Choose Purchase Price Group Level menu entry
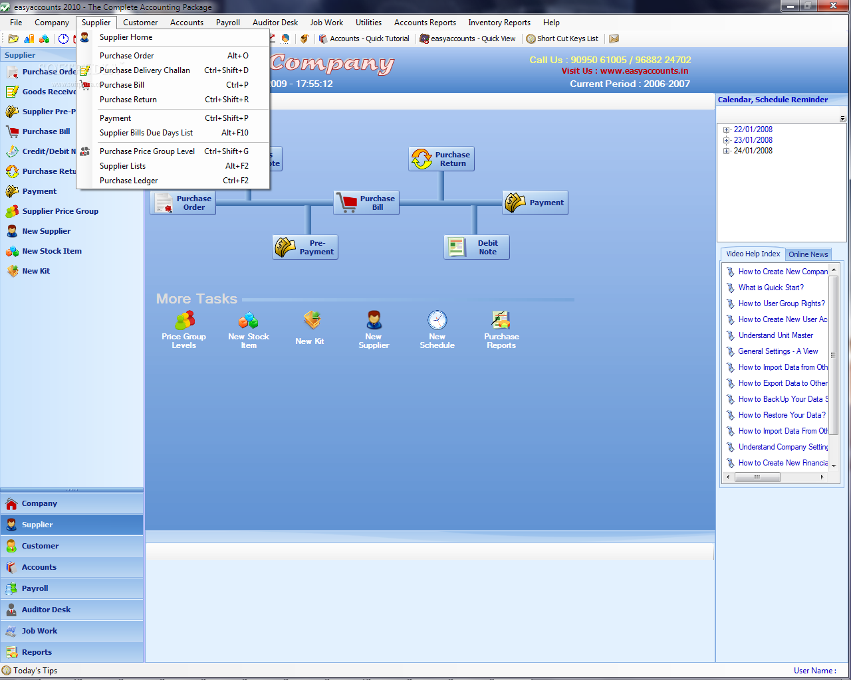 [x=173, y=151]
